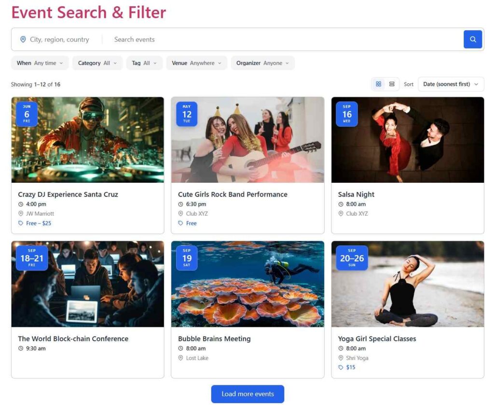494x405 pixels.
Task: Click the Free – $25 price text
Action: 39,223
